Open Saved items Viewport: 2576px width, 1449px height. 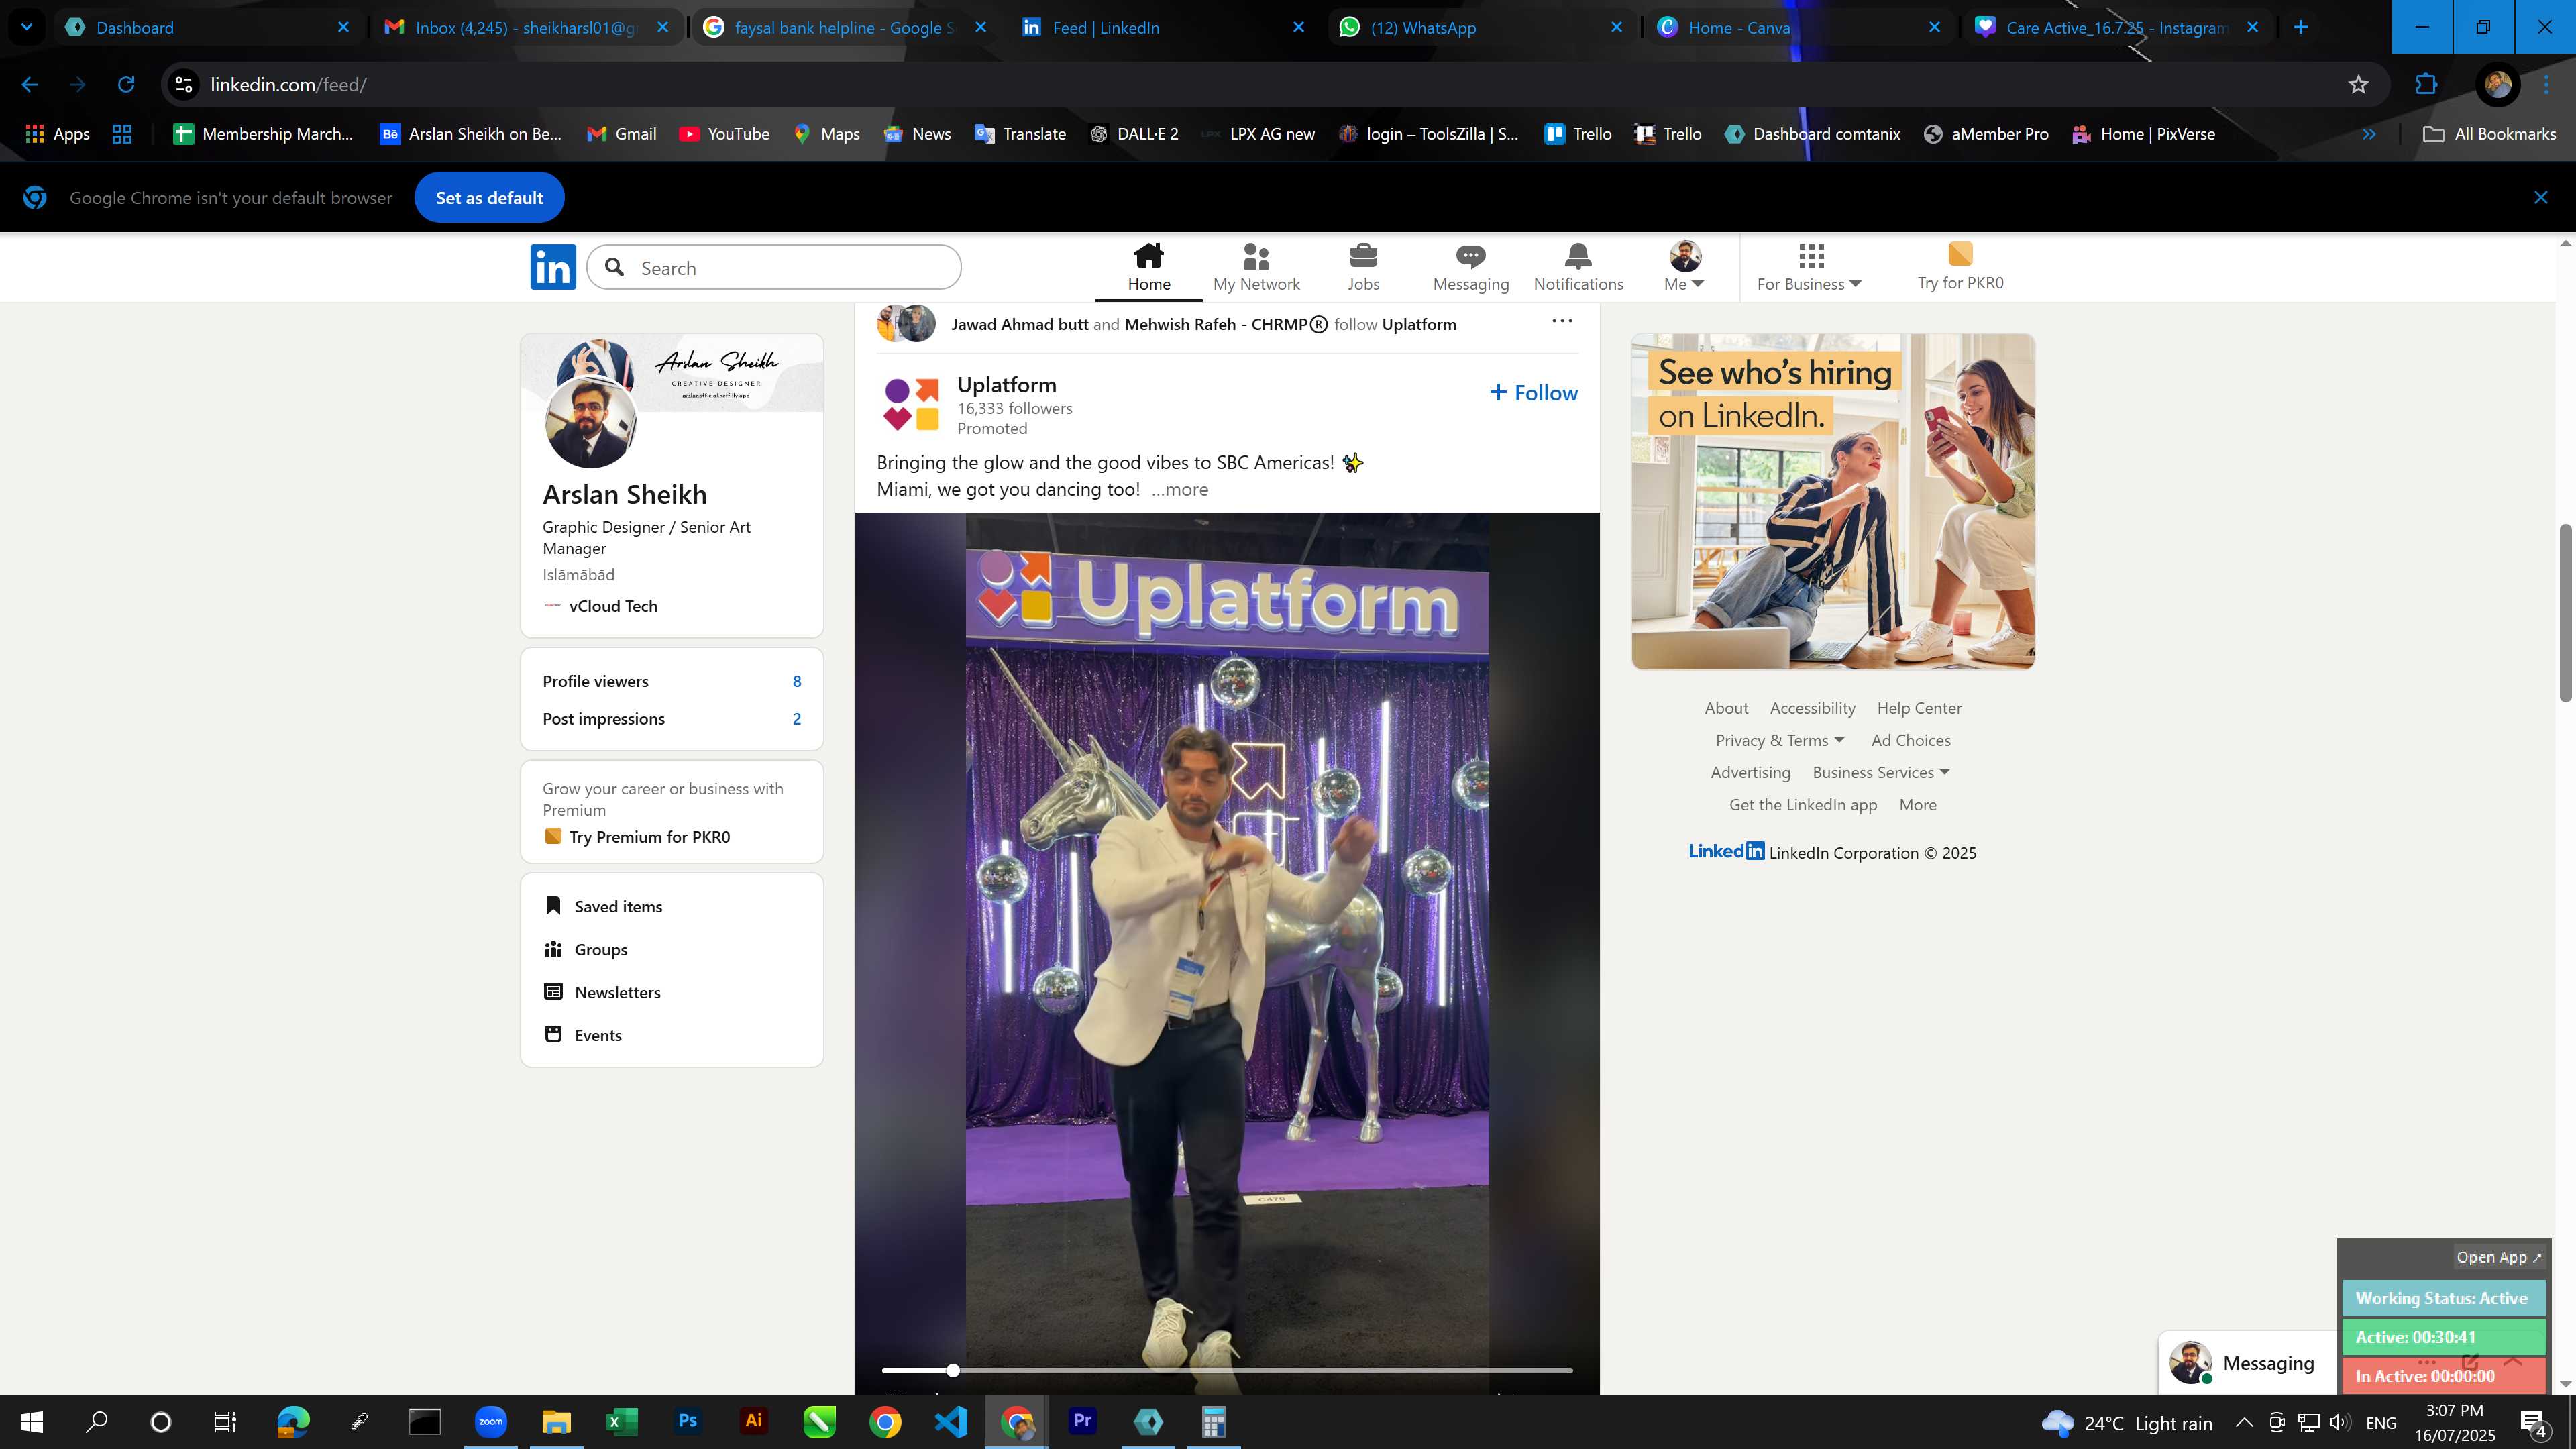coord(617,906)
